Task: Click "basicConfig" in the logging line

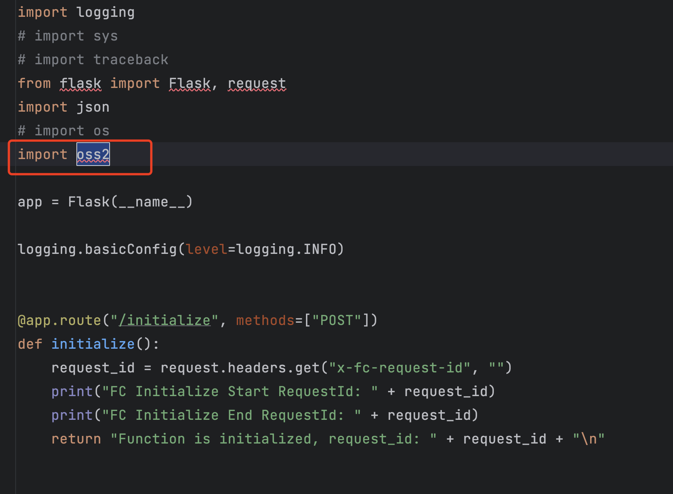Action: point(131,249)
